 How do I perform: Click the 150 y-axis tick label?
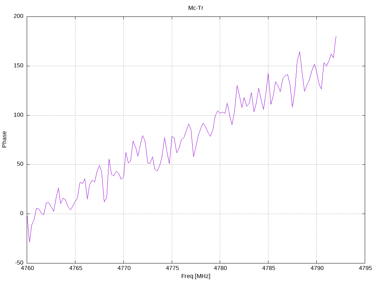tap(19, 66)
